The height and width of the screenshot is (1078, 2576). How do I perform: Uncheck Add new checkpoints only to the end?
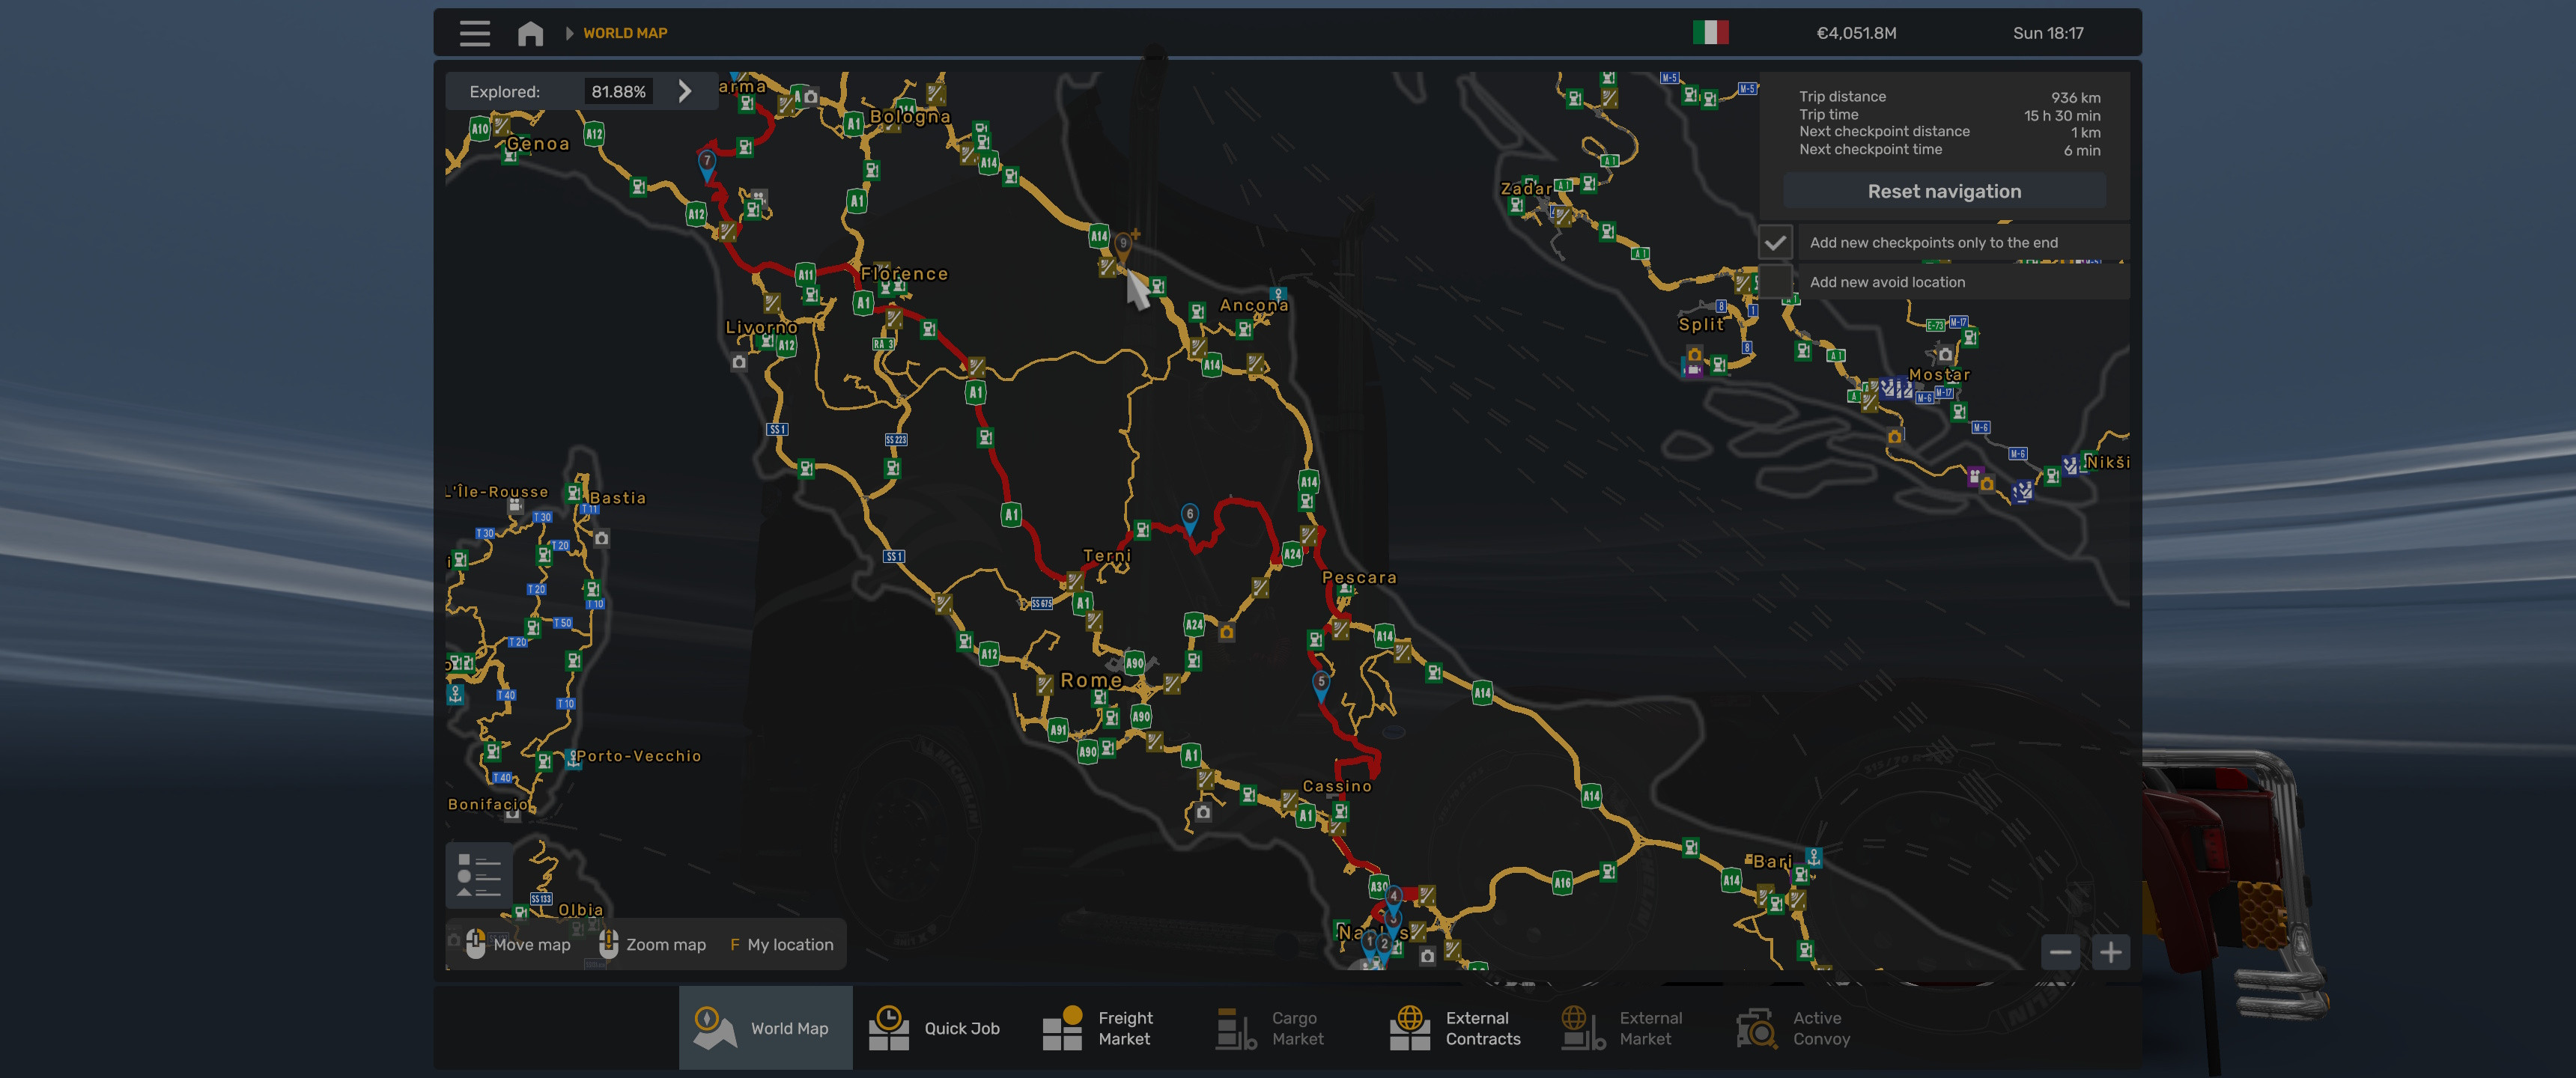(1777, 242)
